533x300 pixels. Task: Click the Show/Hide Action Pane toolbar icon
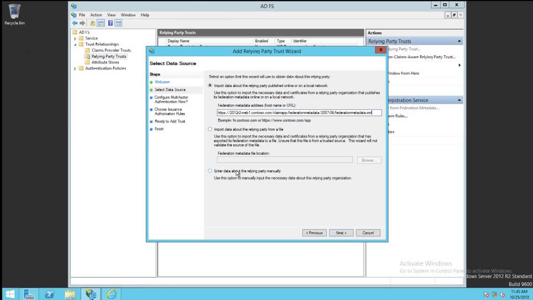[119, 23]
